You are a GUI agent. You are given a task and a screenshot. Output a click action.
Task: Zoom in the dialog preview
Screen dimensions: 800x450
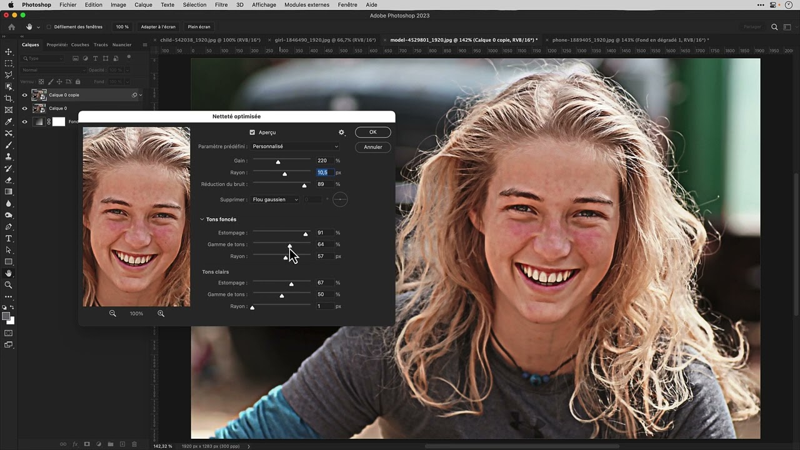click(x=161, y=314)
